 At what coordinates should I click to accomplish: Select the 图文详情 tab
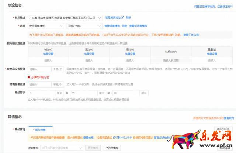click(41, 130)
